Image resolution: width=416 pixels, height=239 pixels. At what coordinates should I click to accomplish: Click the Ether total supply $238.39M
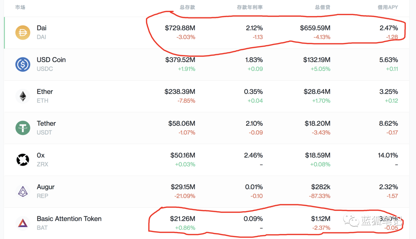point(180,92)
